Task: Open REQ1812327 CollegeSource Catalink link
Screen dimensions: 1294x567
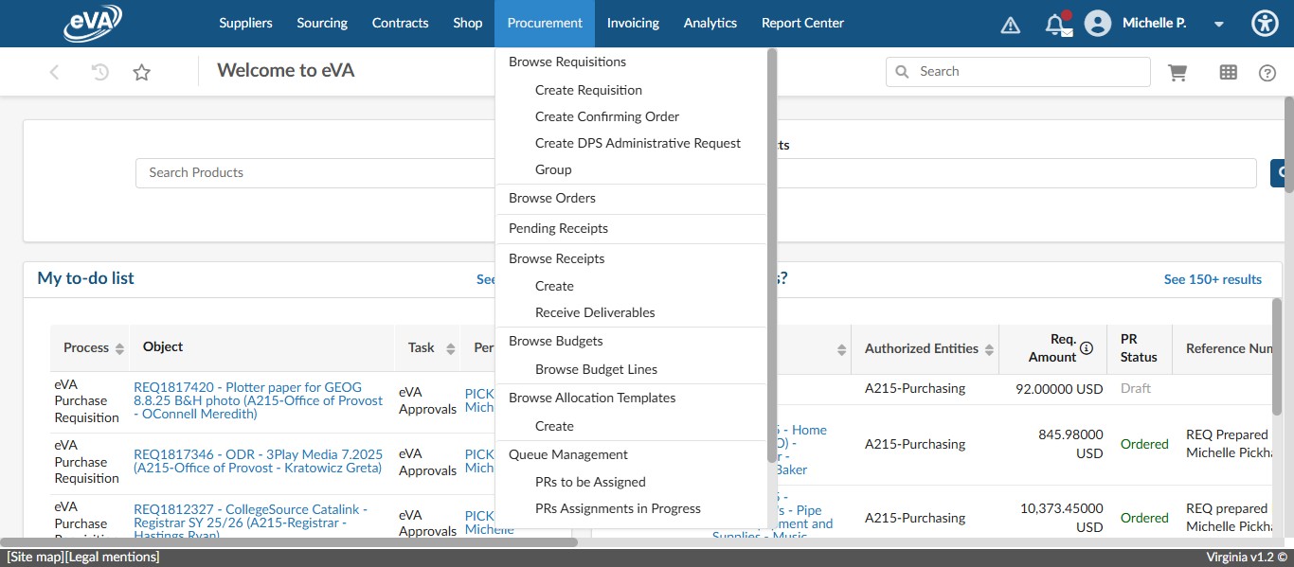Action: pos(251,523)
